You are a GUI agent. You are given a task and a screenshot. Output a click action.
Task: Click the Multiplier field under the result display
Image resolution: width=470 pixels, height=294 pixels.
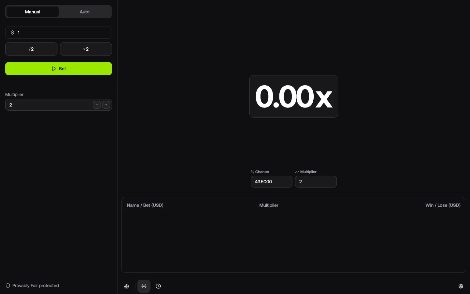[316, 182]
